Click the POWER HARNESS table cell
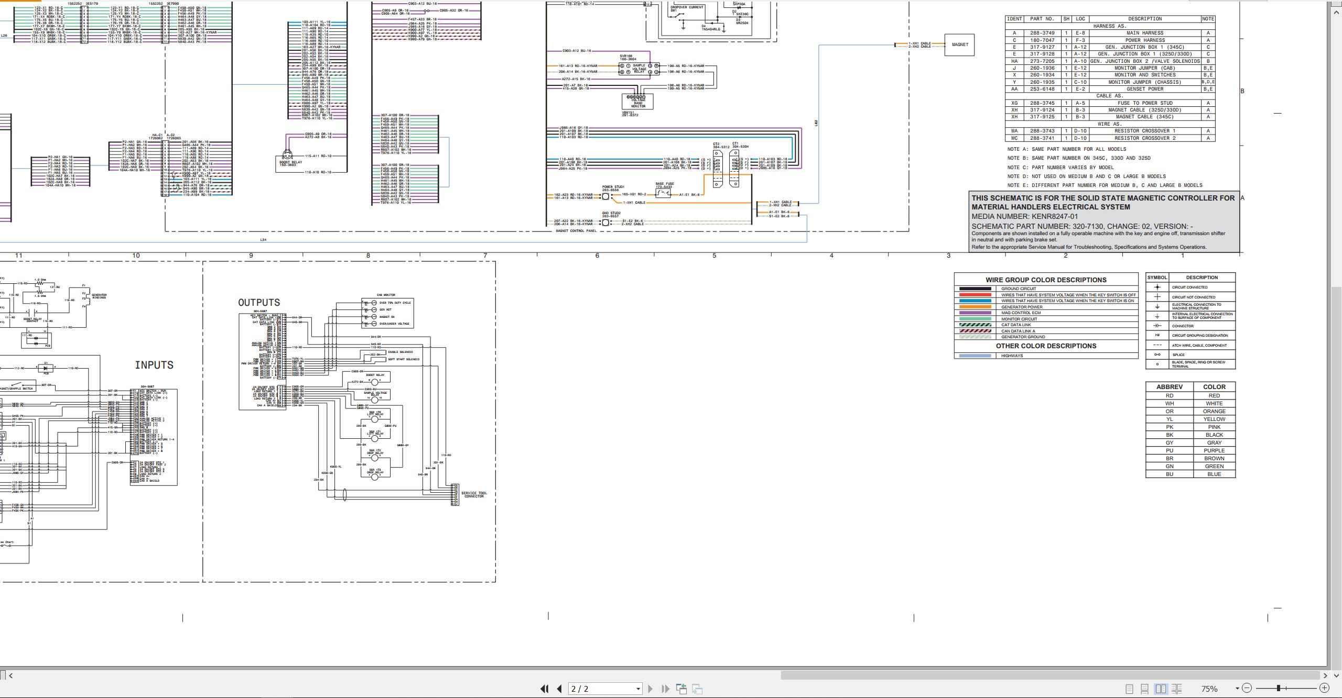The height and width of the screenshot is (698, 1342). click(x=1145, y=40)
